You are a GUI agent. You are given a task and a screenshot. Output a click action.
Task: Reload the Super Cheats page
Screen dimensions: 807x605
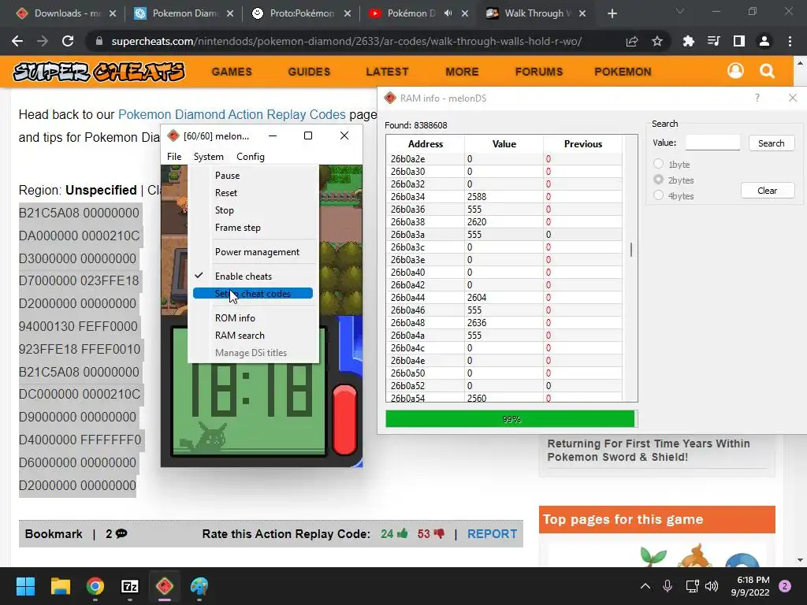(x=68, y=41)
